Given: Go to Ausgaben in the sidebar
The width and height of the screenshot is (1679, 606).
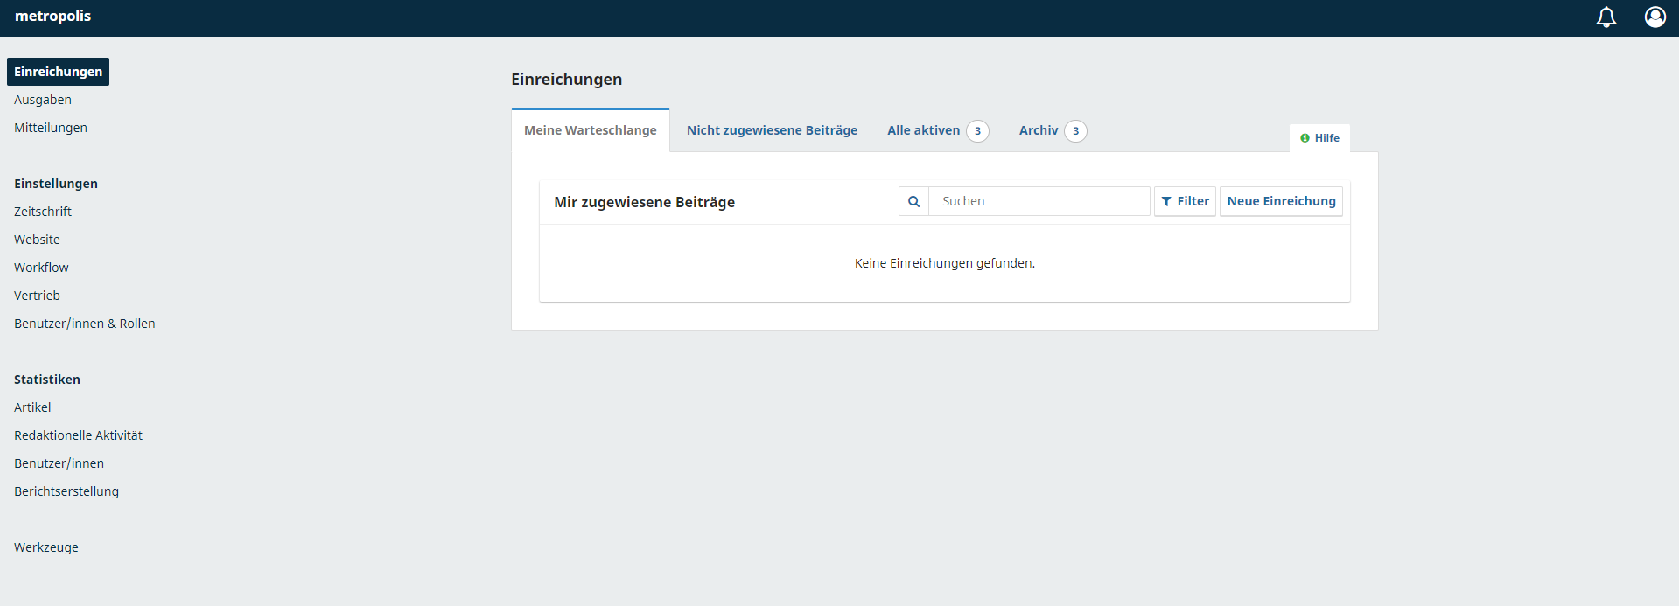Looking at the screenshot, I should pos(43,100).
